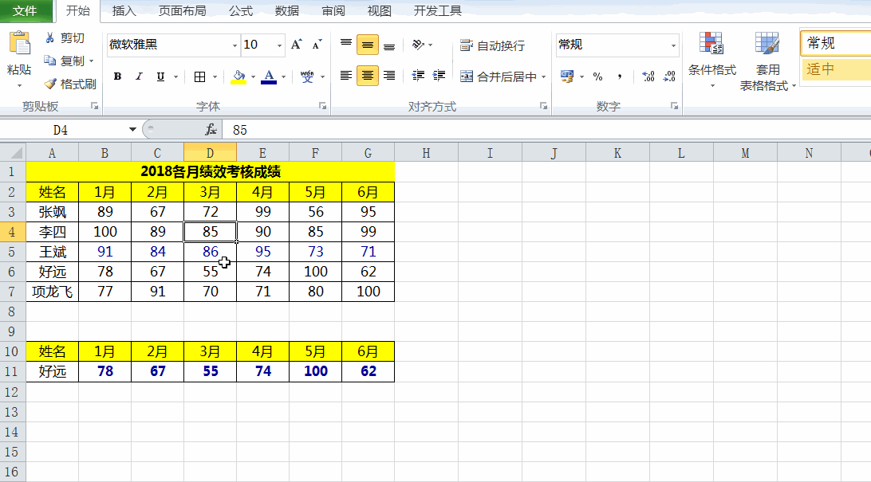
Task: Open the Name Box dropdown arrow
Action: [x=132, y=130]
